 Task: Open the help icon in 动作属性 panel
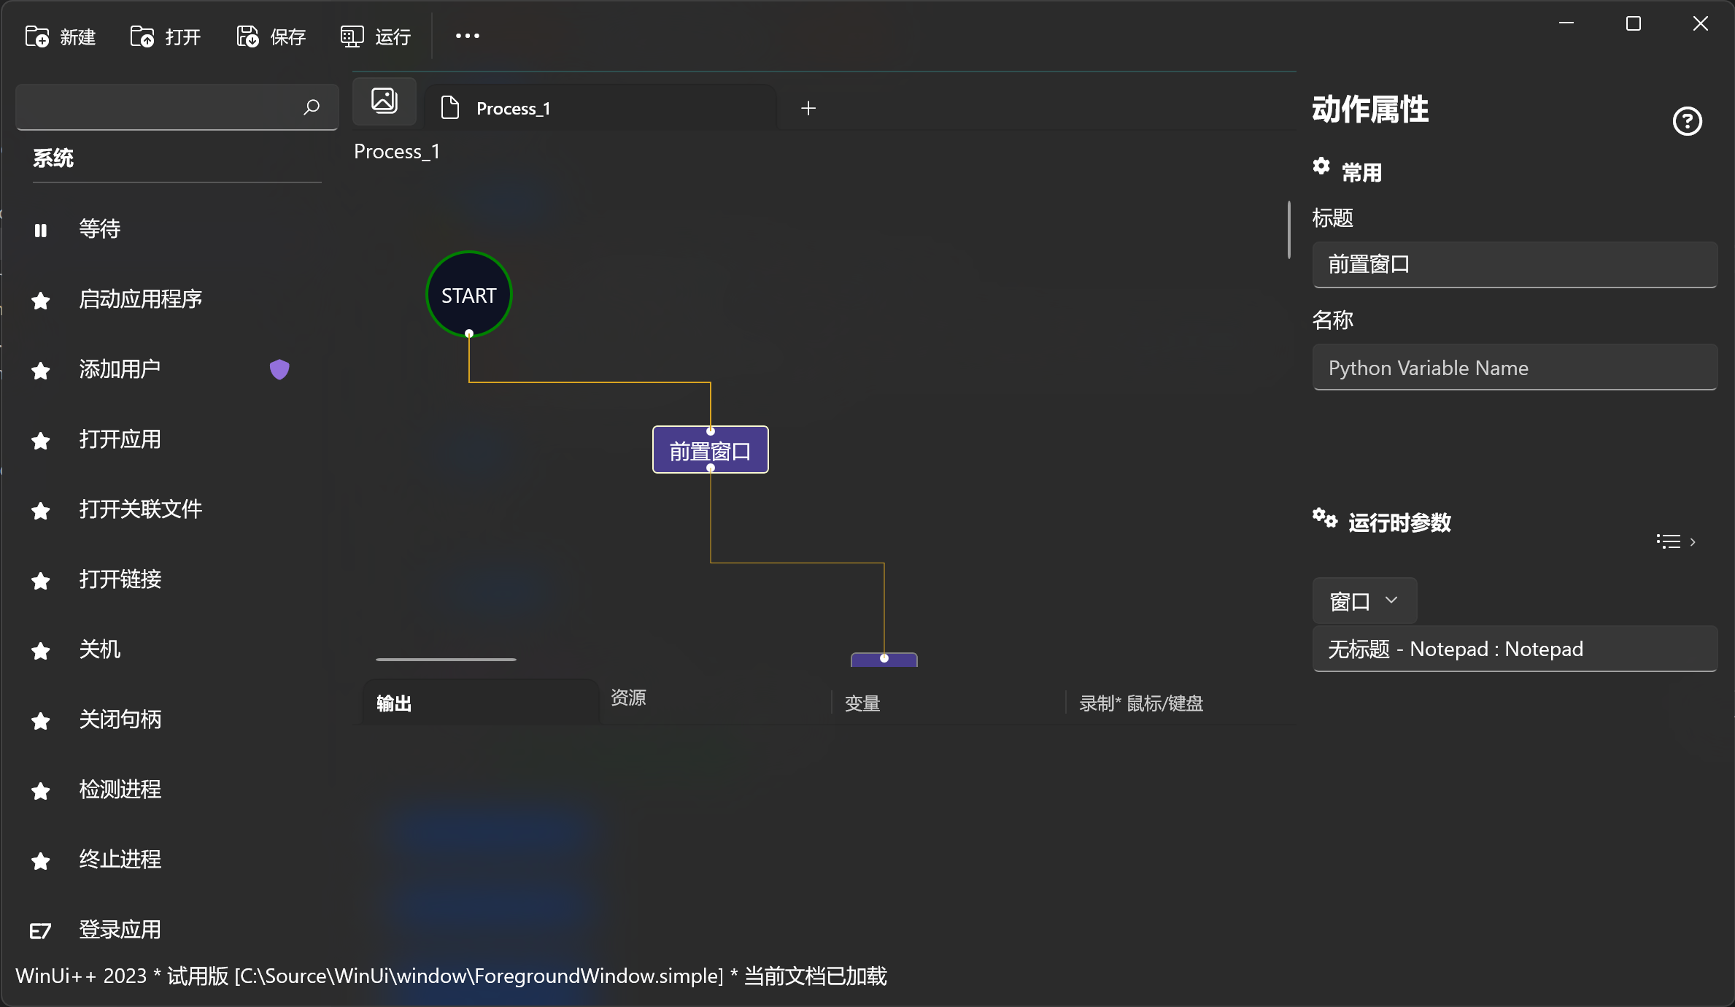(1687, 121)
